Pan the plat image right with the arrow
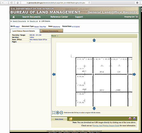Viewport: 142px width, 133px height. (134, 74)
